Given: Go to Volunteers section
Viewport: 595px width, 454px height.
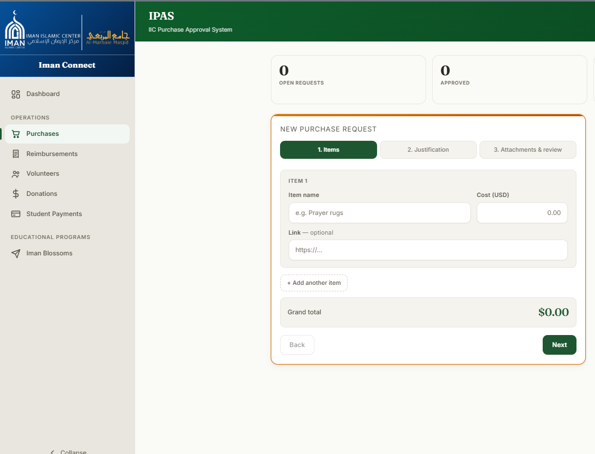Looking at the screenshot, I should [67, 174].
